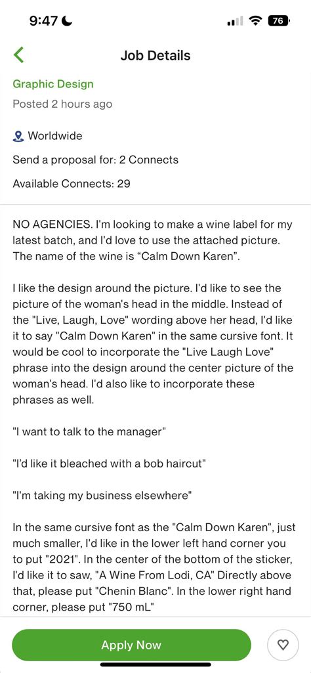Tap the battery level indicator
311x673 pixels.
coord(279,20)
